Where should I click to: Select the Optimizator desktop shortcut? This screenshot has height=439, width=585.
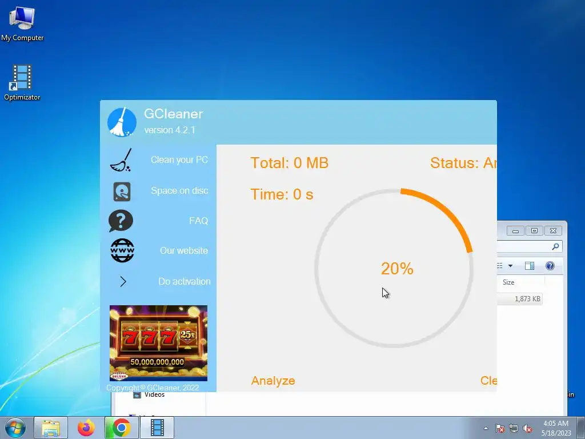[x=22, y=82]
